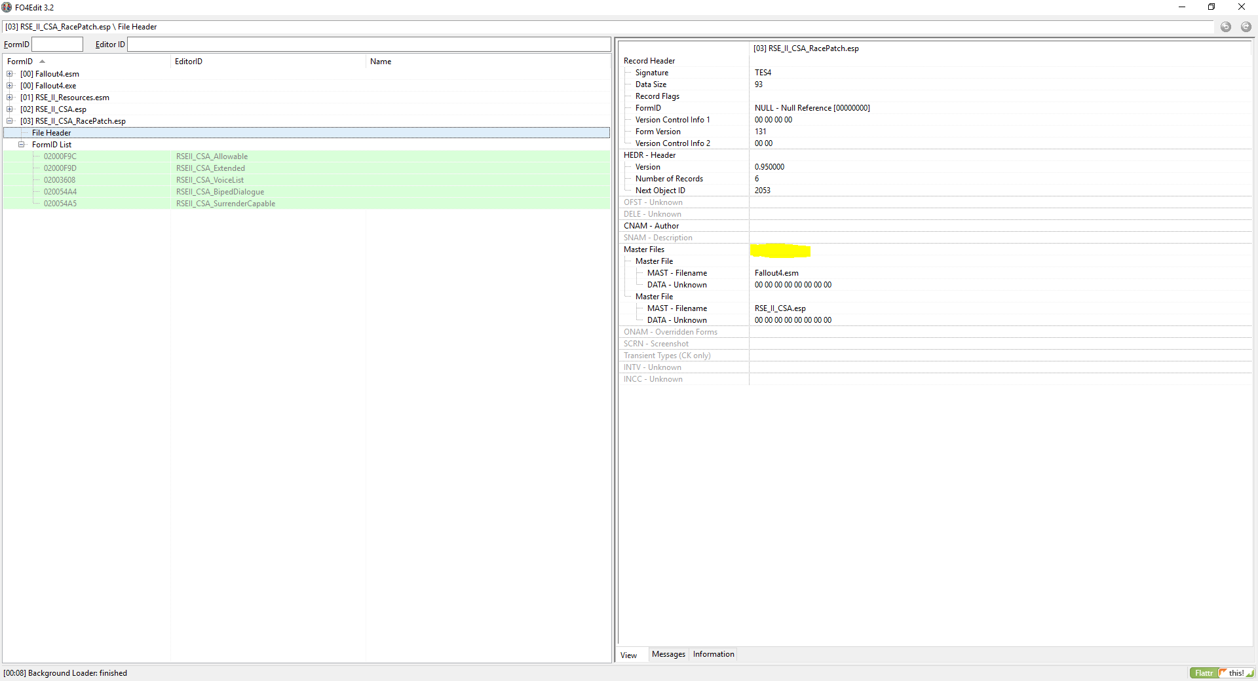Select the Number of Records row

tap(935, 179)
